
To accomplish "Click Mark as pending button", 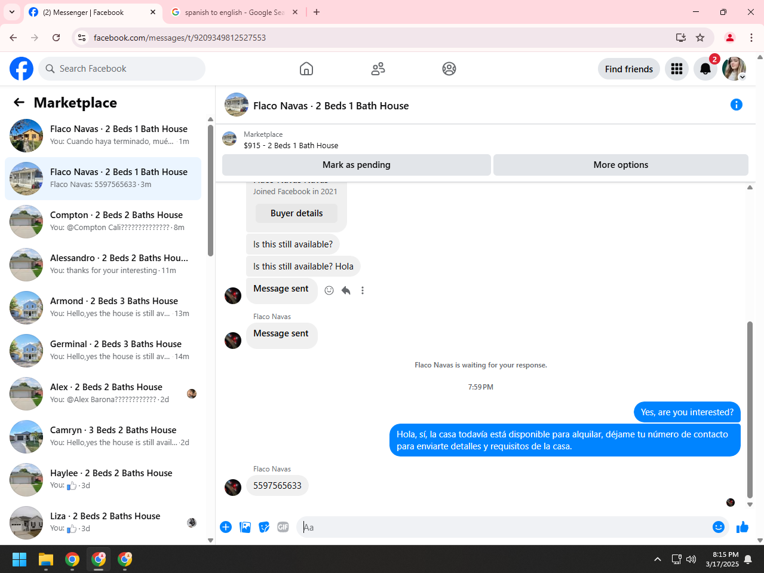I will tap(357, 165).
